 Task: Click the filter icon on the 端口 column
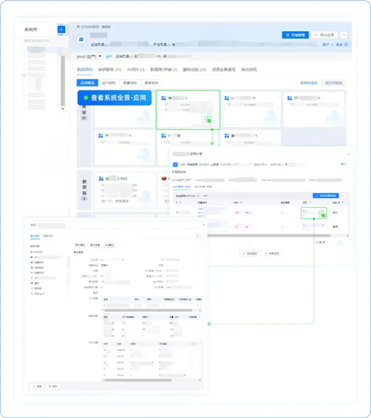[241, 203]
